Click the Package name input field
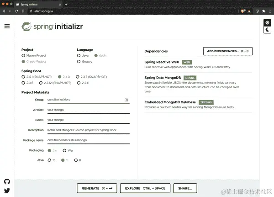The width and height of the screenshot is (274, 197). (89, 140)
